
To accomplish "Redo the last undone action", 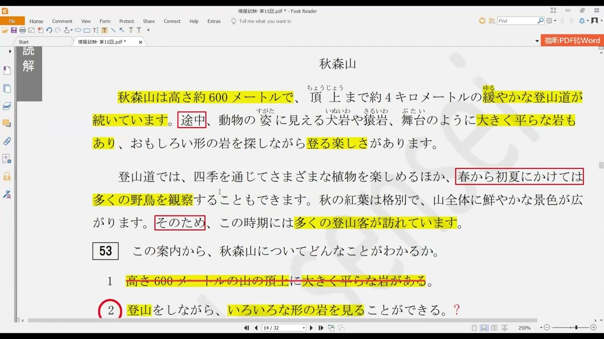I will (x=58, y=30).
